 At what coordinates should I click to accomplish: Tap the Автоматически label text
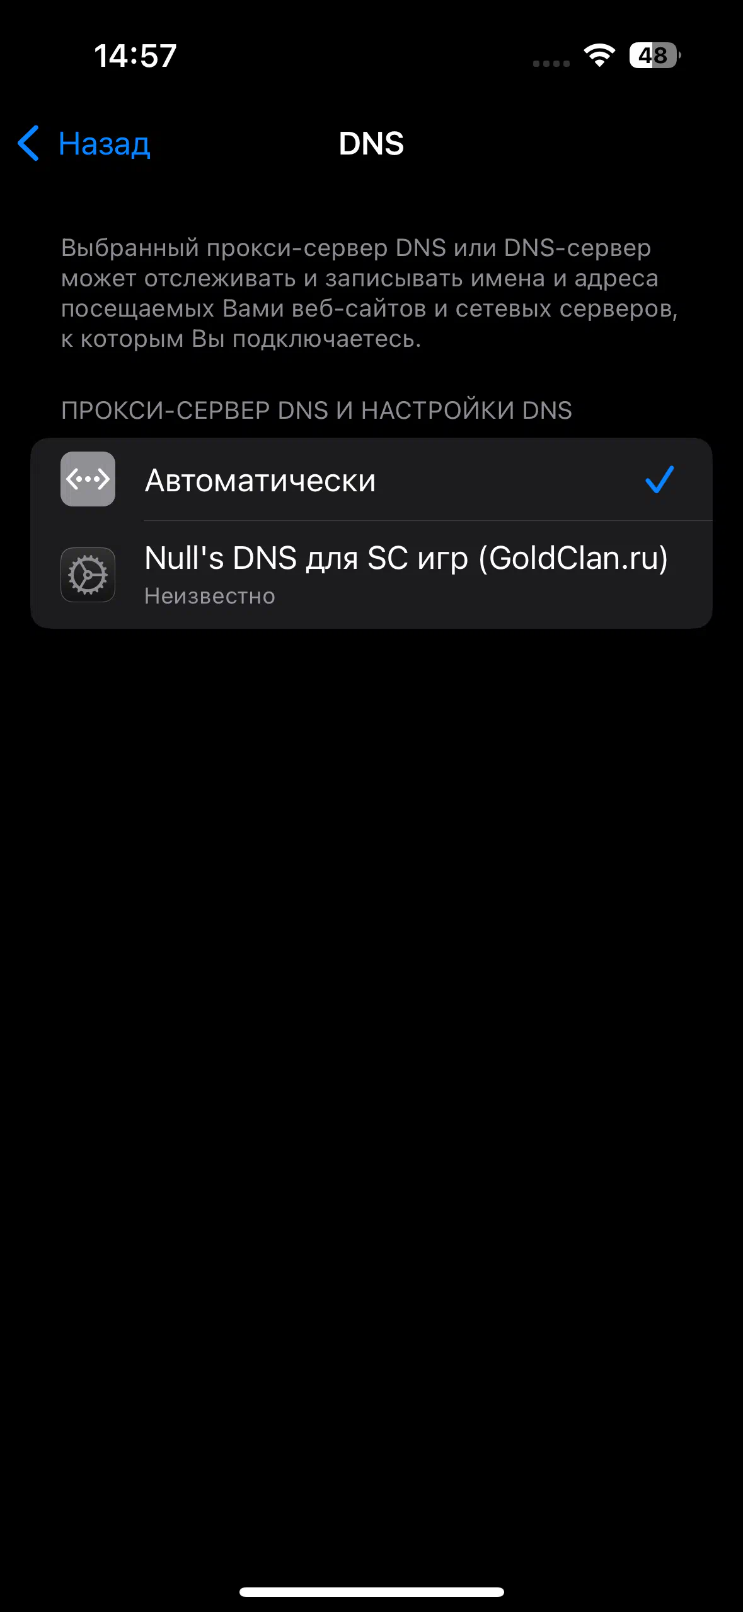(x=260, y=481)
